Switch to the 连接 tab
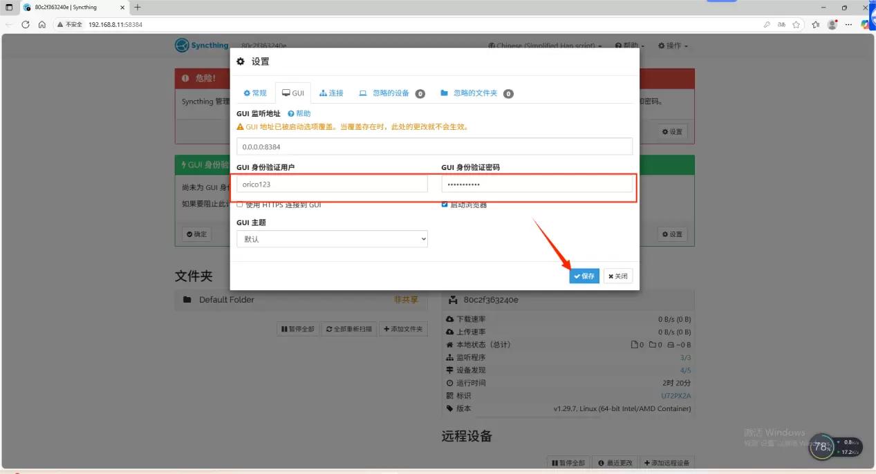Screen dimensions: 876x474 click(x=332, y=93)
